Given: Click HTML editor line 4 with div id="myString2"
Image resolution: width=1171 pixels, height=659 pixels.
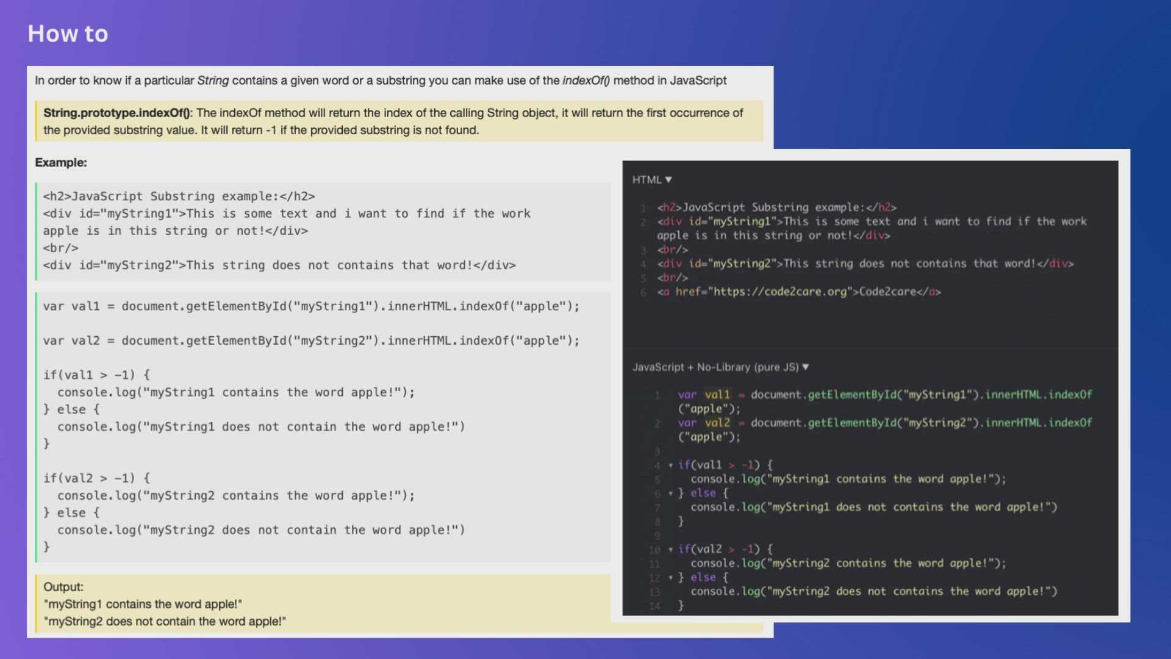Looking at the screenshot, I should point(865,264).
